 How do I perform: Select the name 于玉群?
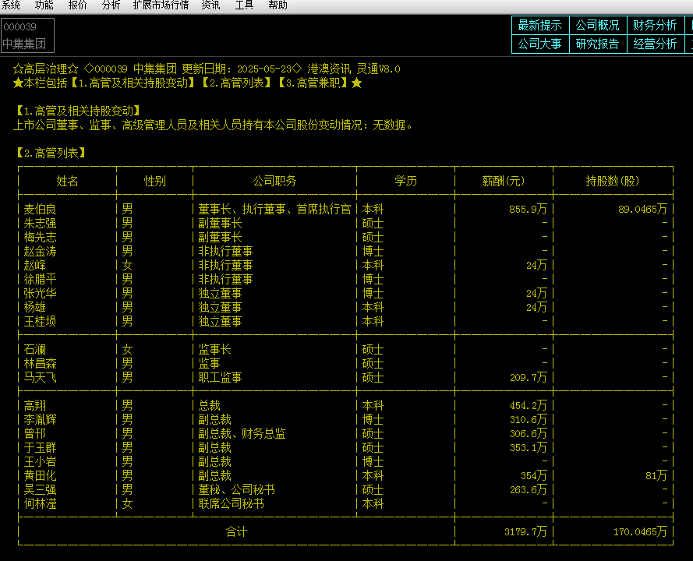pos(41,447)
